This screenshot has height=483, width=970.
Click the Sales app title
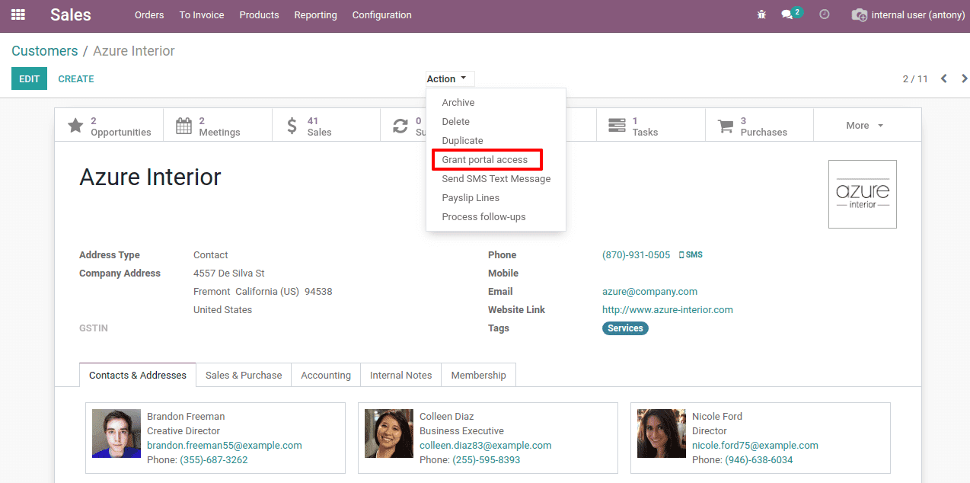tap(71, 14)
